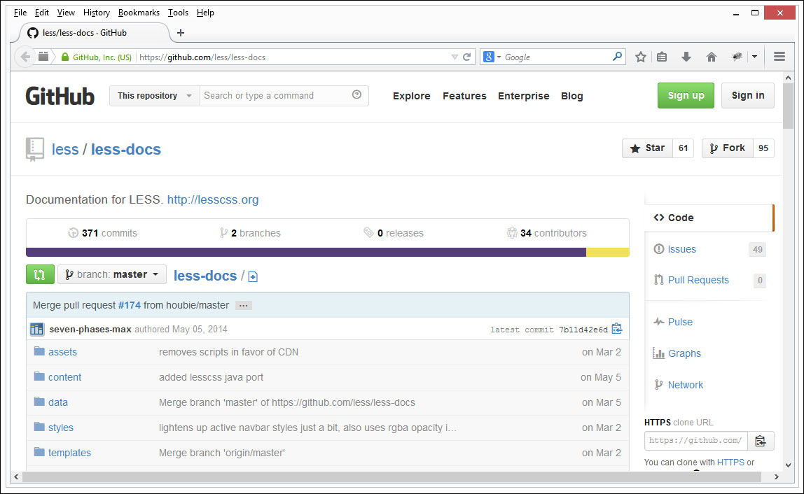Open Firefox bookmarks star icon

640,57
